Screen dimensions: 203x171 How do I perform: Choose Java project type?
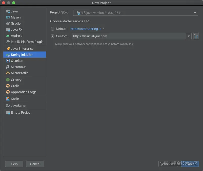click(x=25, y=11)
